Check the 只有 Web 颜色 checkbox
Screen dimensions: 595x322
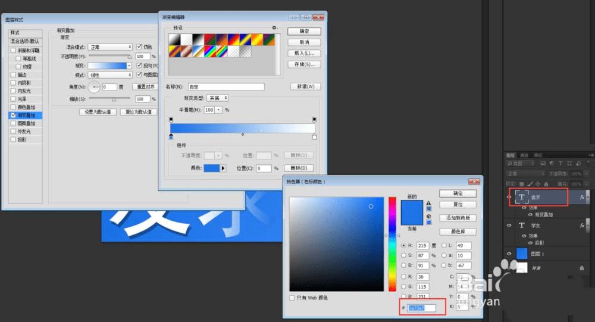[292, 298]
